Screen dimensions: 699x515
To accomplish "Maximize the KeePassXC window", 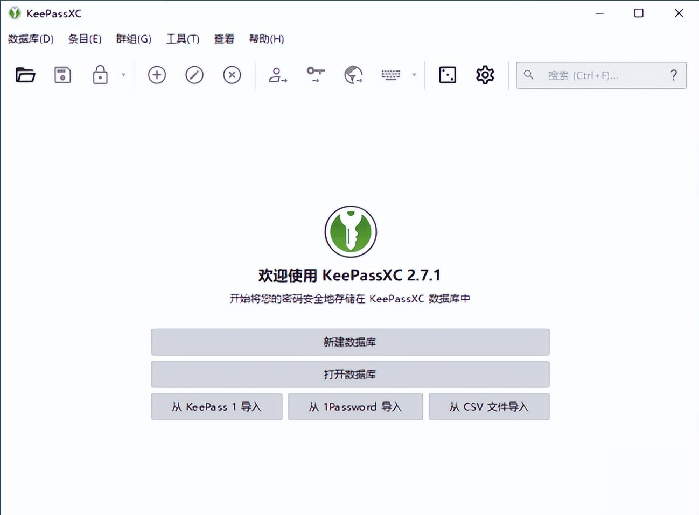I will 639,13.
